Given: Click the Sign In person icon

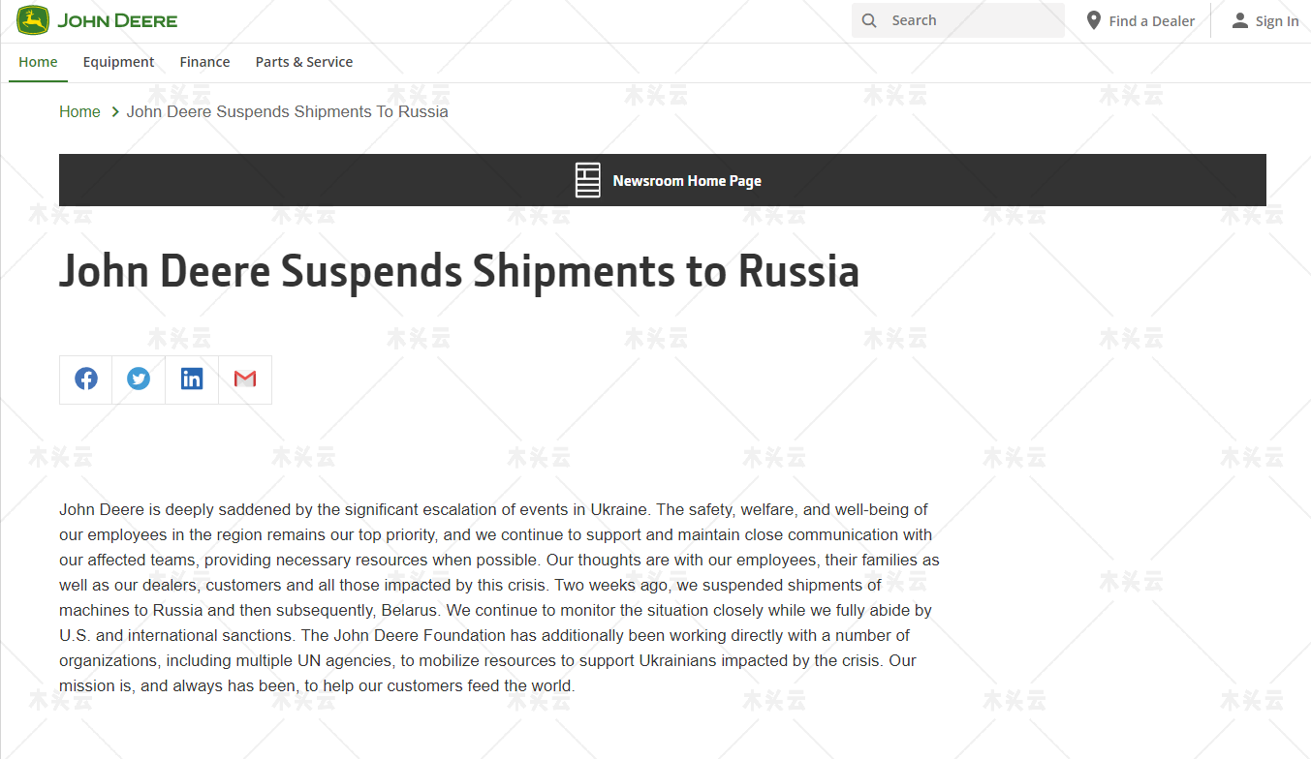Looking at the screenshot, I should tap(1239, 20).
